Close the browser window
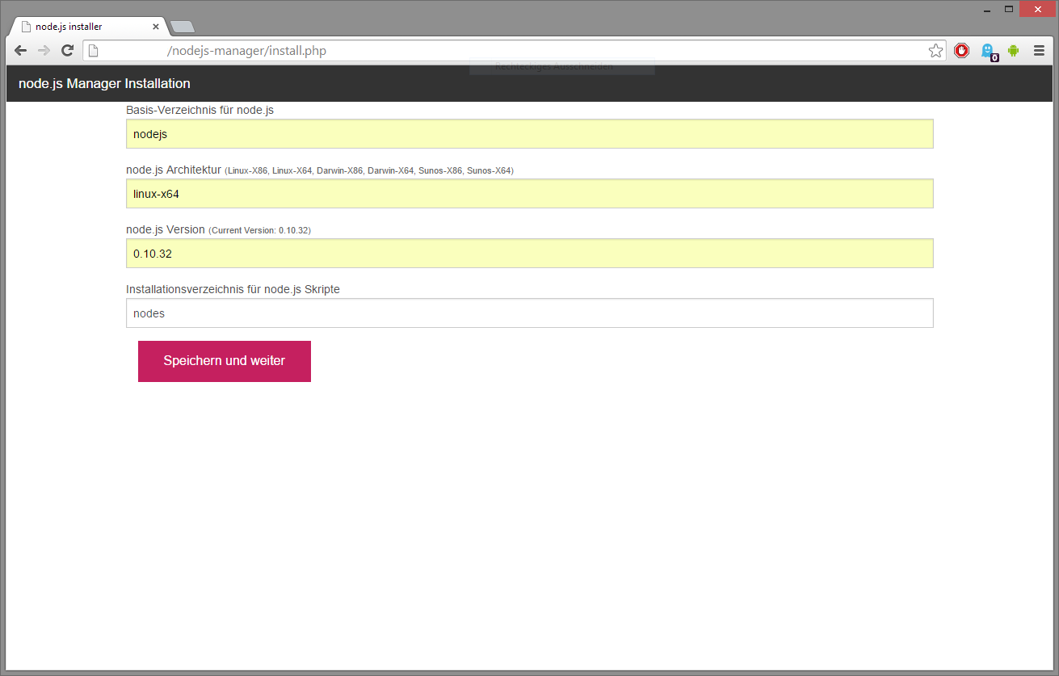This screenshot has width=1059, height=676. [x=1038, y=10]
